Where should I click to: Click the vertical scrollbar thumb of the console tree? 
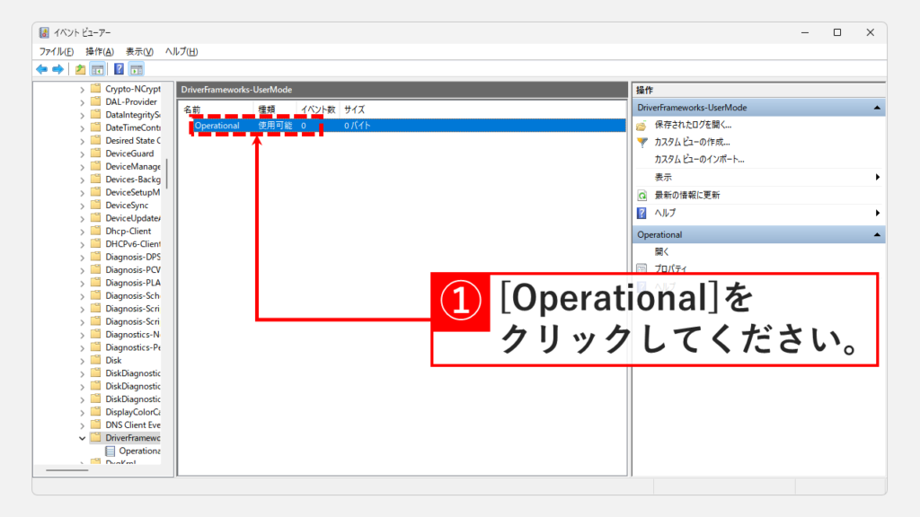166,173
